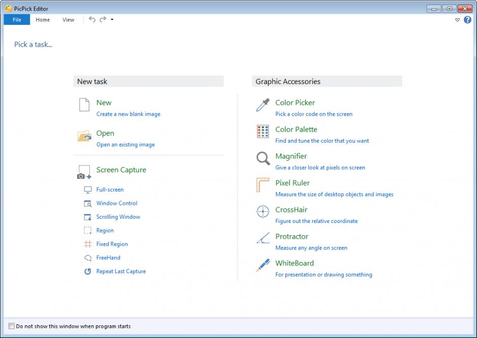Click the Redo arrow in toolbar
Image resolution: width=477 pixels, height=338 pixels.
[103, 19]
